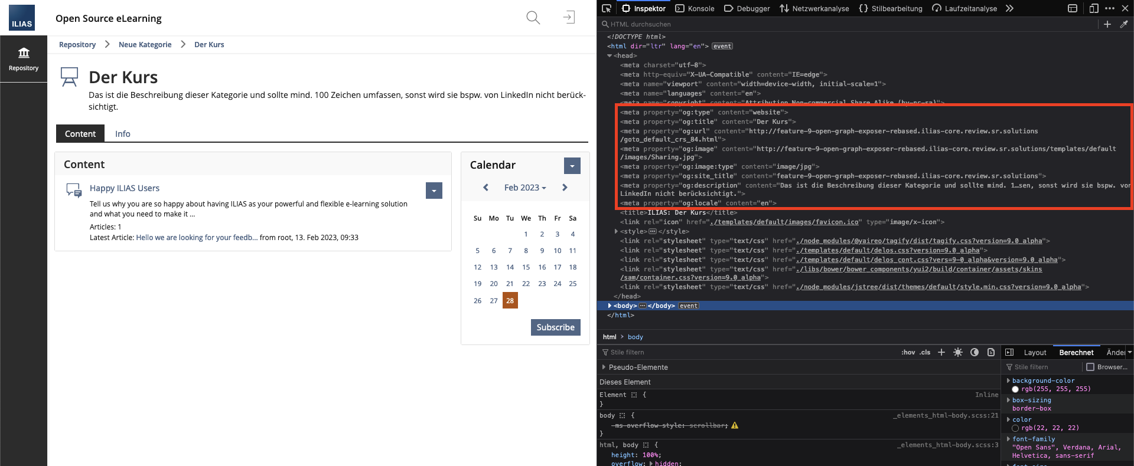This screenshot has height=466, width=1134.
Task: Click the eyedropper color picker icon
Action: click(1124, 24)
